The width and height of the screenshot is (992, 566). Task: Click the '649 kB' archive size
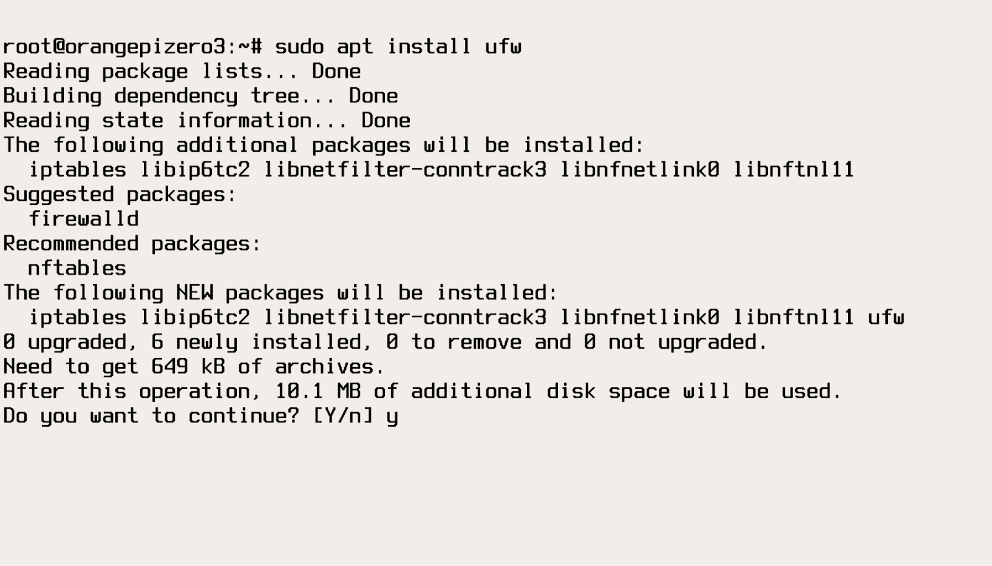tap(188, 367)
